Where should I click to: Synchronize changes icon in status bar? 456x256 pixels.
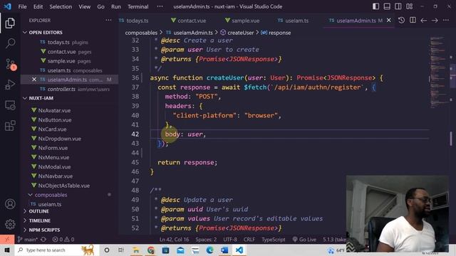(x=43, y=240)
